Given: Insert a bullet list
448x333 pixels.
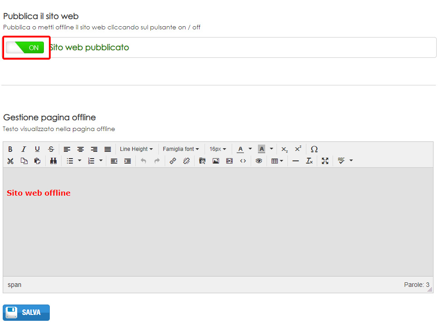Looking at the screenshot, I should [x=70, y=161].
